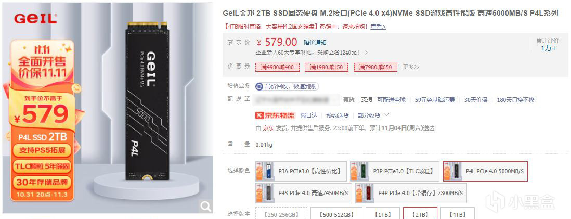Screen dimensions: 571x219
Task: Select the P3A PCIe3.0 option
Action: coord(301,171)
